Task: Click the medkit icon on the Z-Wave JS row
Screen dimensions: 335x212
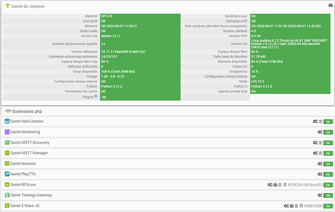Action: pos(291,206)
